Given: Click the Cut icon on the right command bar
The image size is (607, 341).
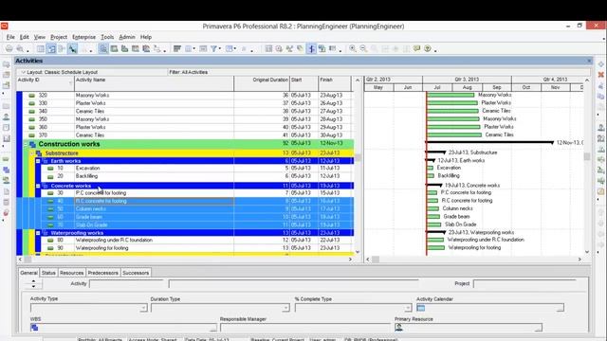Looking at the screenshot, I should [x=600, y=85].
